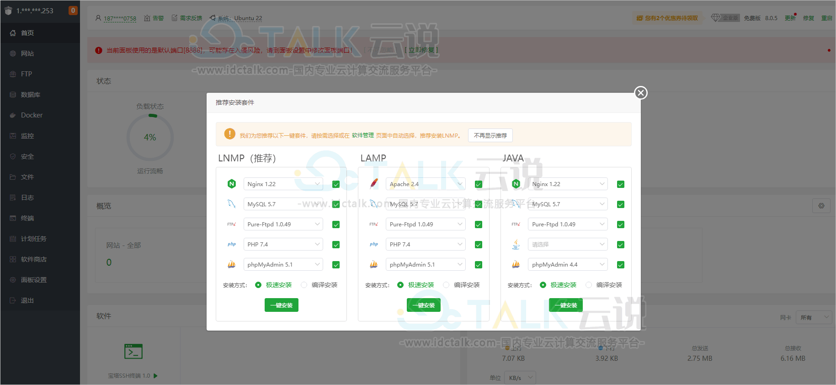The image size is (836, 385).
Task: Uncheck the Apache 2.4 checkbox in LAMP
Action: (x=479, y=184)
